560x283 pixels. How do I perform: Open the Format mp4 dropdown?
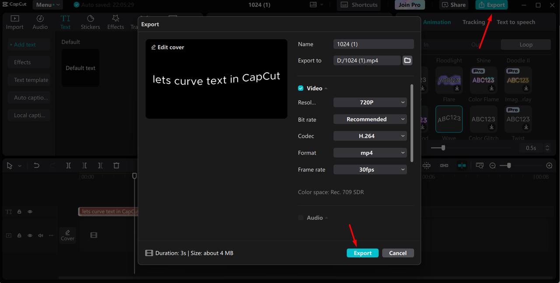[x=370, y=153]
